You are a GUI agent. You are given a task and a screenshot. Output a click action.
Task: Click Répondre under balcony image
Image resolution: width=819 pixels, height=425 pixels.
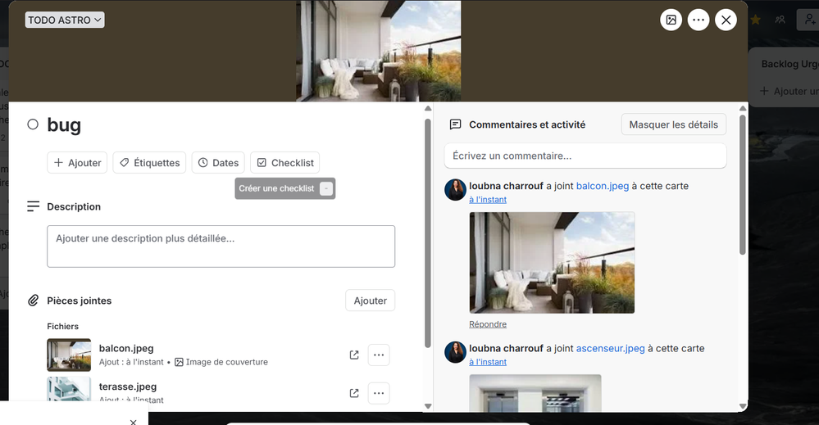click(488, 324)
